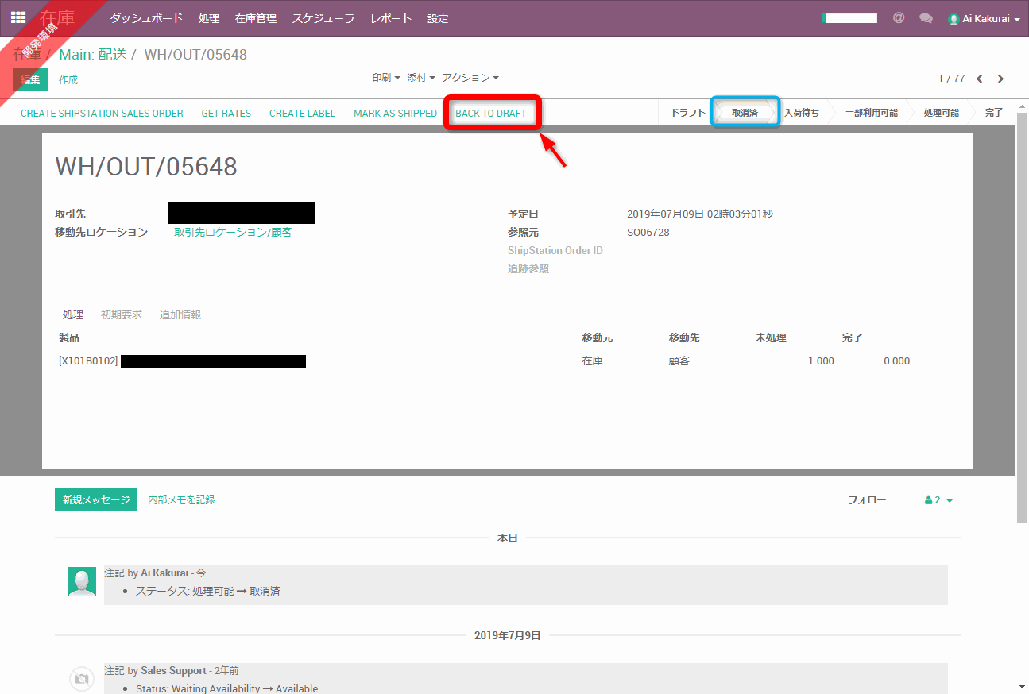
Task: Open the 在庫管理 menu
Action: [x=256, y=18]
